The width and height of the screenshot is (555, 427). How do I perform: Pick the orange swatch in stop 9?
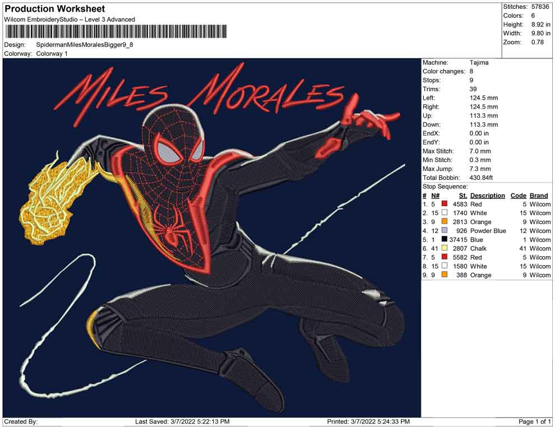445,275
